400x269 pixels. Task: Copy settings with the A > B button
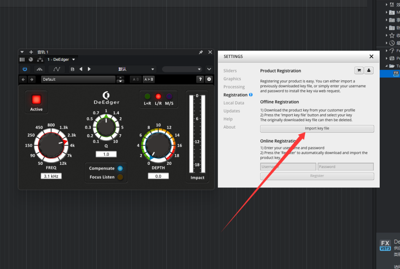click(x=149, y=80)
